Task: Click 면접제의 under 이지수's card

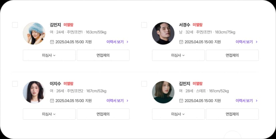Action: pos(103,114)
